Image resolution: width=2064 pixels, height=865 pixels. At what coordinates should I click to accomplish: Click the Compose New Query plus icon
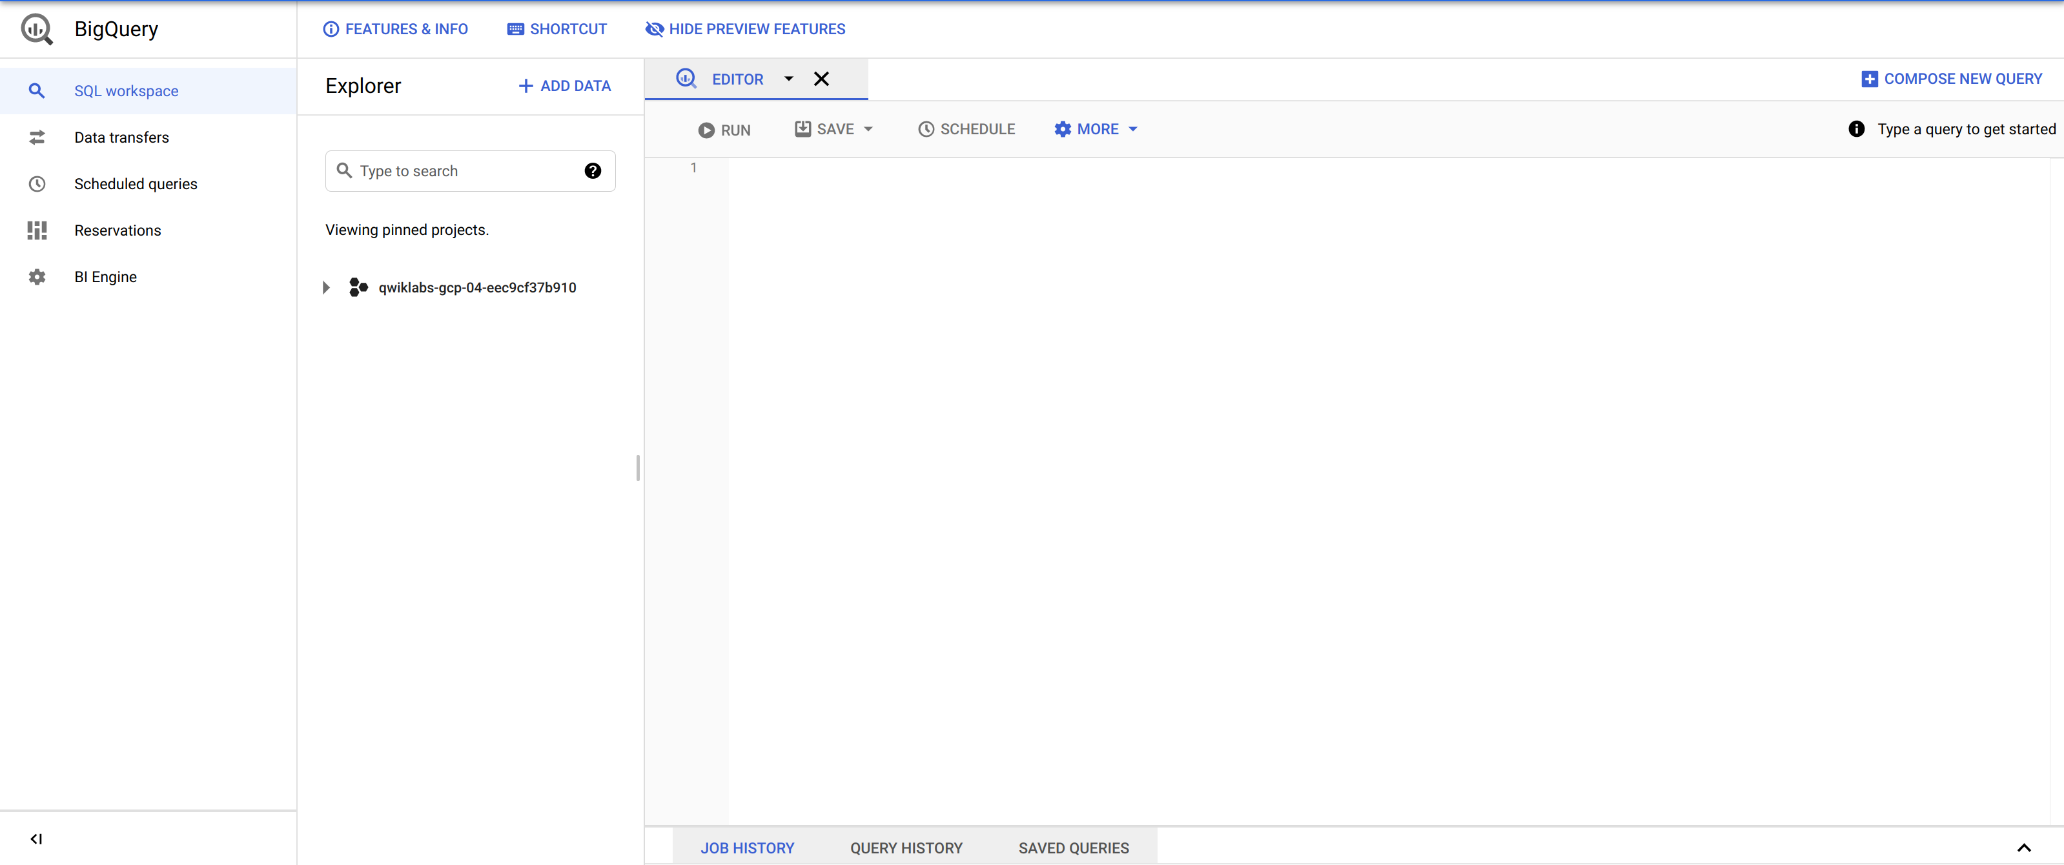1869,79
